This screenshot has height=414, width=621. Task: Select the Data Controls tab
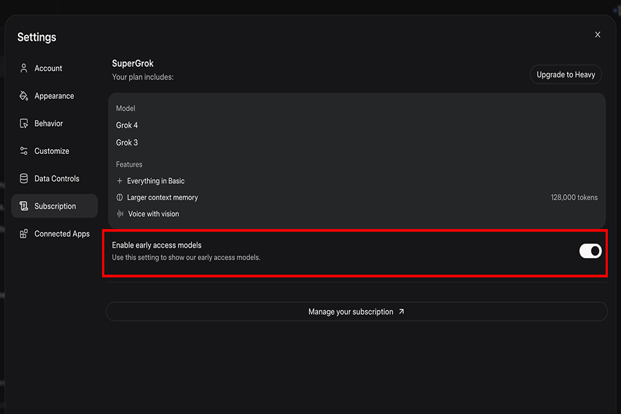(x=55, y=179)
